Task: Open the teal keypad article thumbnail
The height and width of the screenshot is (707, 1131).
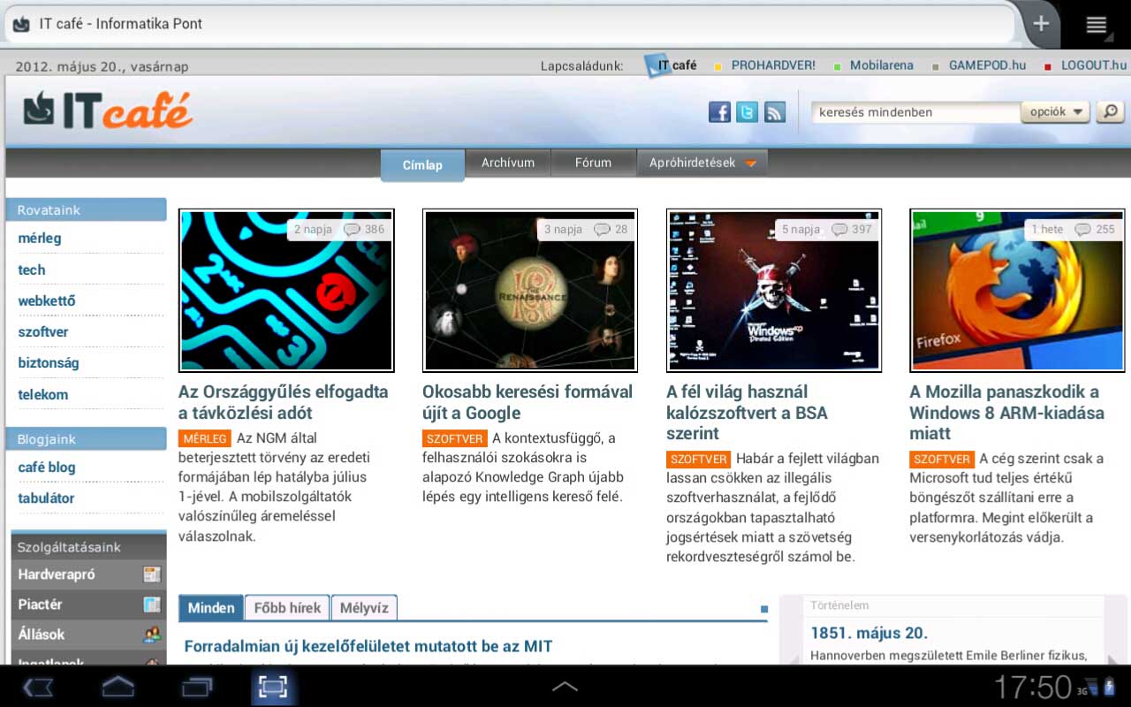Action: pyautogui.click(x=286, y=291)
